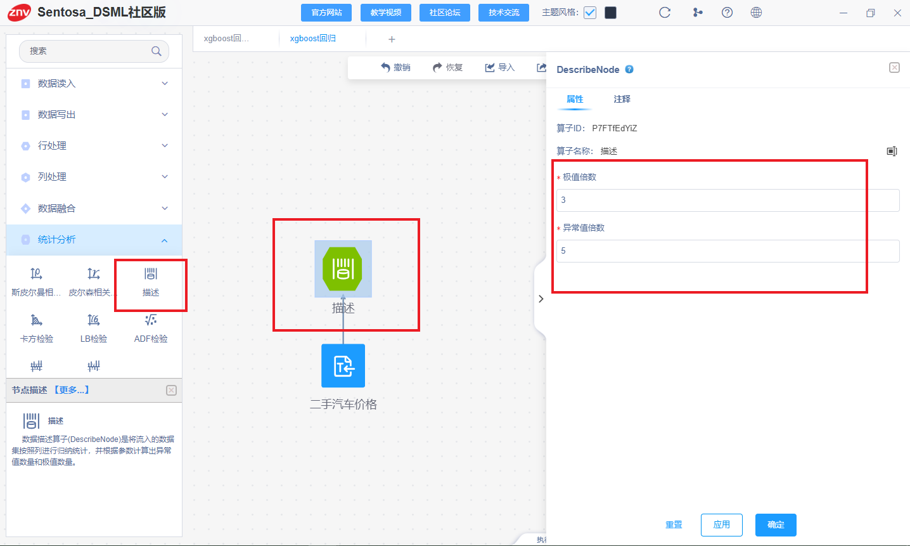This screenshot has height=546, width=910.
Task: Select the LB检验 node icon
Action: click(x=94, y=320)
